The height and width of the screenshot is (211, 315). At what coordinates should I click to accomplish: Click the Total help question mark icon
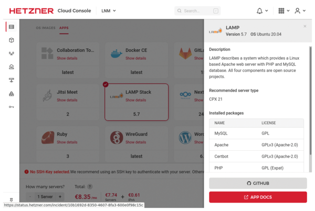(x=90, y=187)
